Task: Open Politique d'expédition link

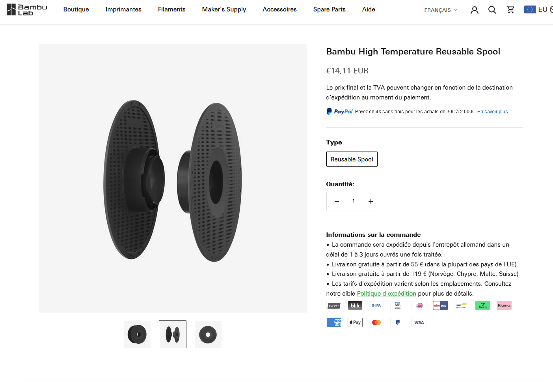Action: click(x=386, y=294)
